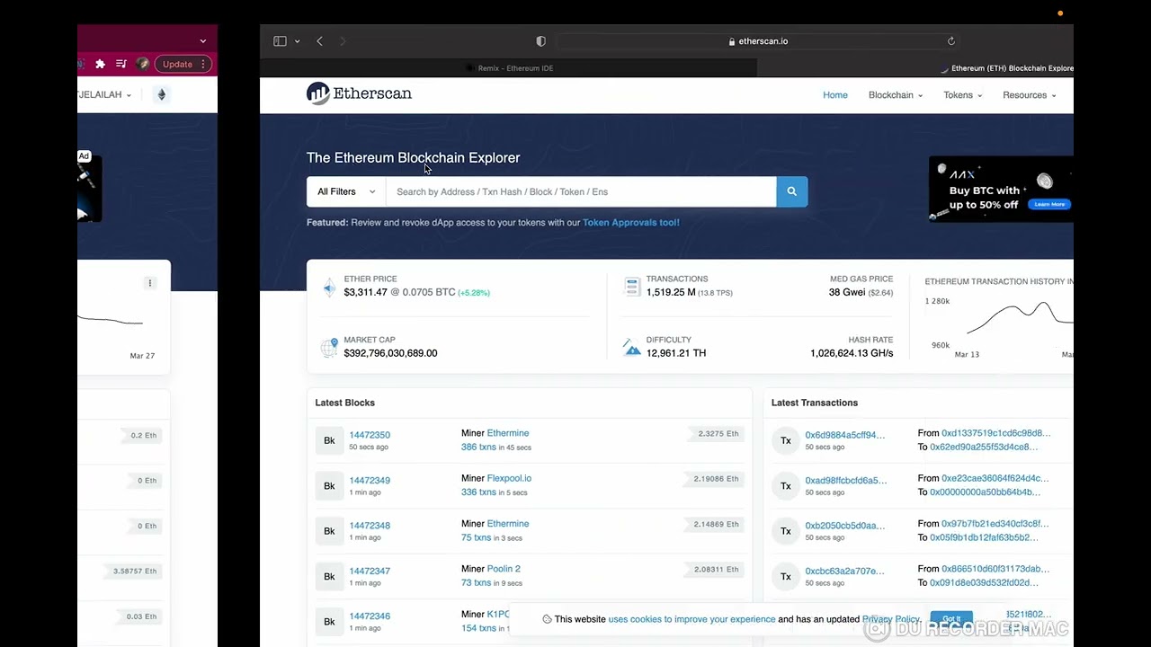Viewport: 1151px width, 647px height.
Task: Open block 14472347
Action: tap(370, 571)
